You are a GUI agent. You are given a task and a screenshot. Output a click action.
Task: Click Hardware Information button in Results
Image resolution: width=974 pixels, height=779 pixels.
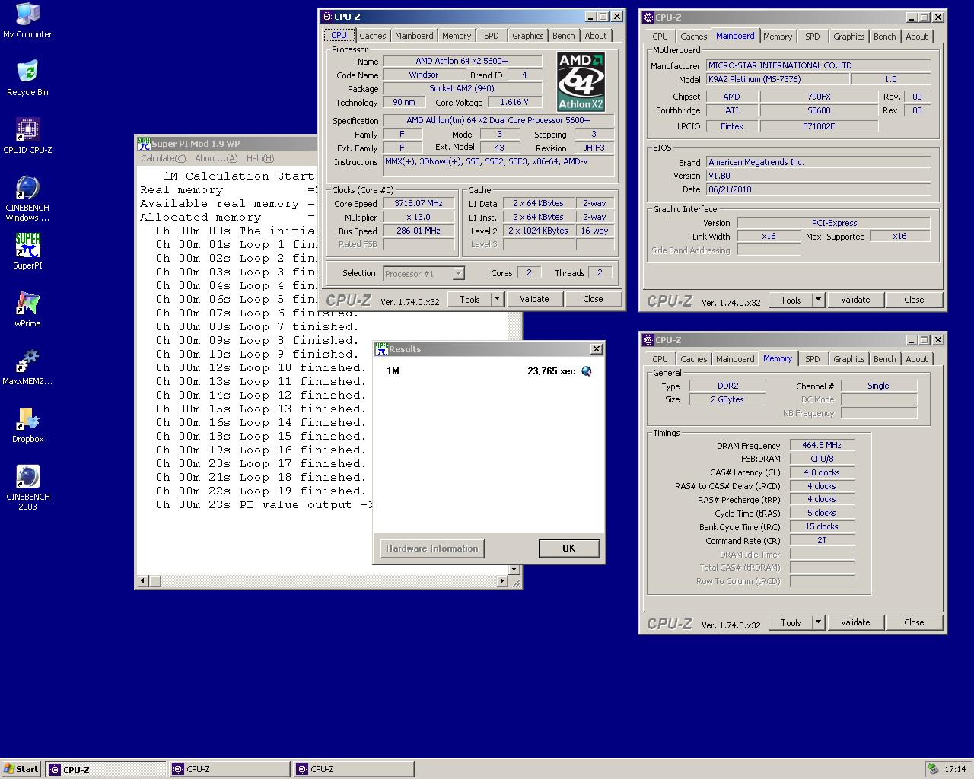point(432,548)
